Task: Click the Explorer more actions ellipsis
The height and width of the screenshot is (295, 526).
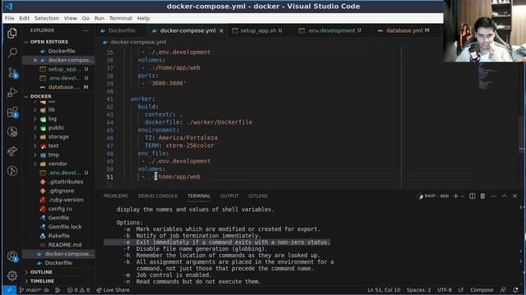Action: click(85, 30)
